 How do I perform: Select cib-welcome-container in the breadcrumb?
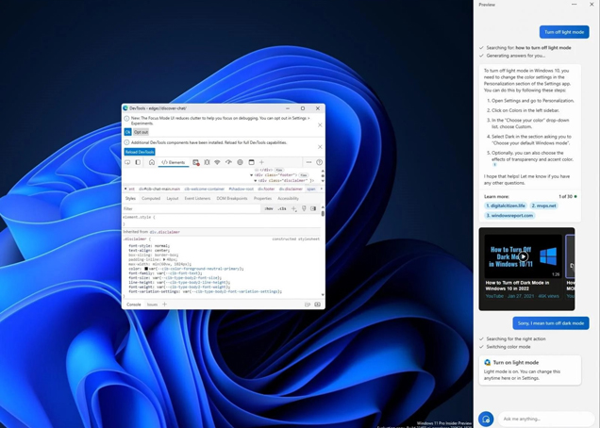[x=205, y=189]
